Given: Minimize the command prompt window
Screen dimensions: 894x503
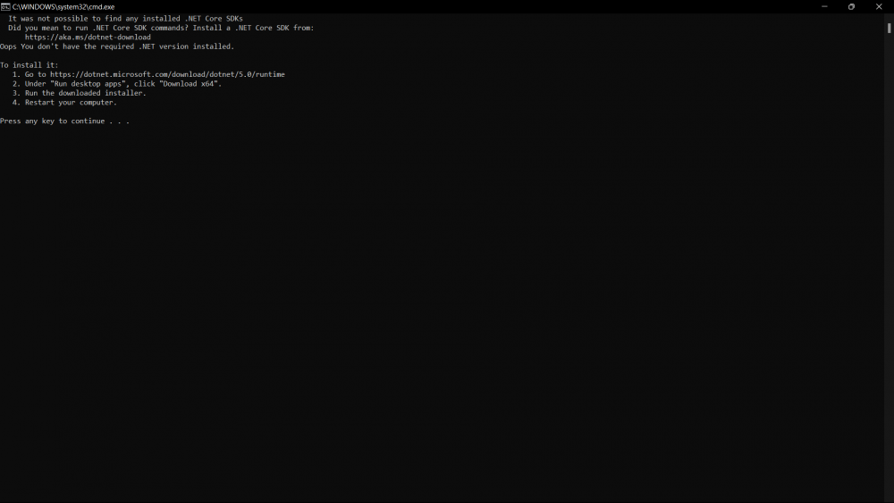Looking at the screenshot, I should (x=823, y=6).
